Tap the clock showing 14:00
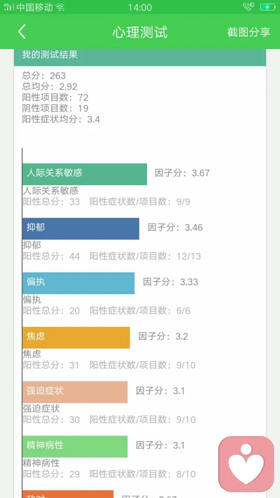Viewport: 280px width, 498px height. [x=139, y=8]
